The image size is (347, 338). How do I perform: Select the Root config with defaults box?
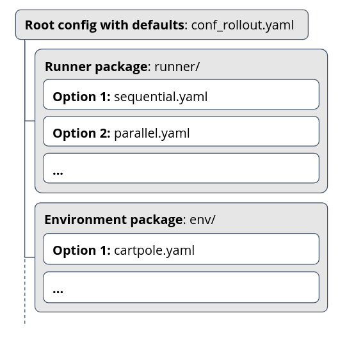[x=162, y=24]
